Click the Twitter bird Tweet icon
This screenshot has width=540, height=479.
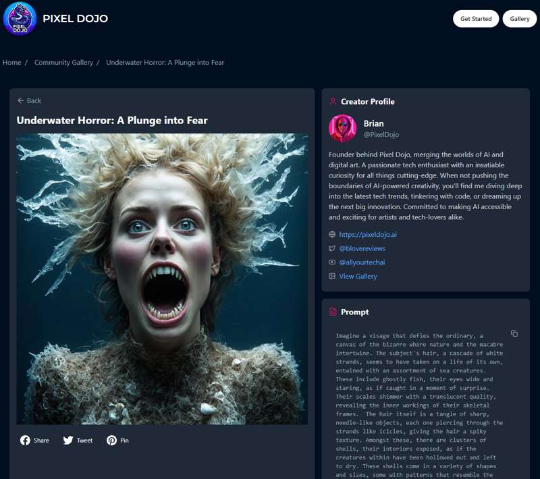[x=68, y=440]
